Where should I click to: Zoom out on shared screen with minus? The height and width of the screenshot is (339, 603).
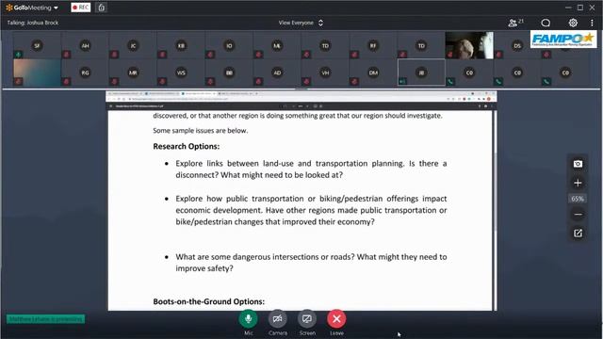point(578,215)
